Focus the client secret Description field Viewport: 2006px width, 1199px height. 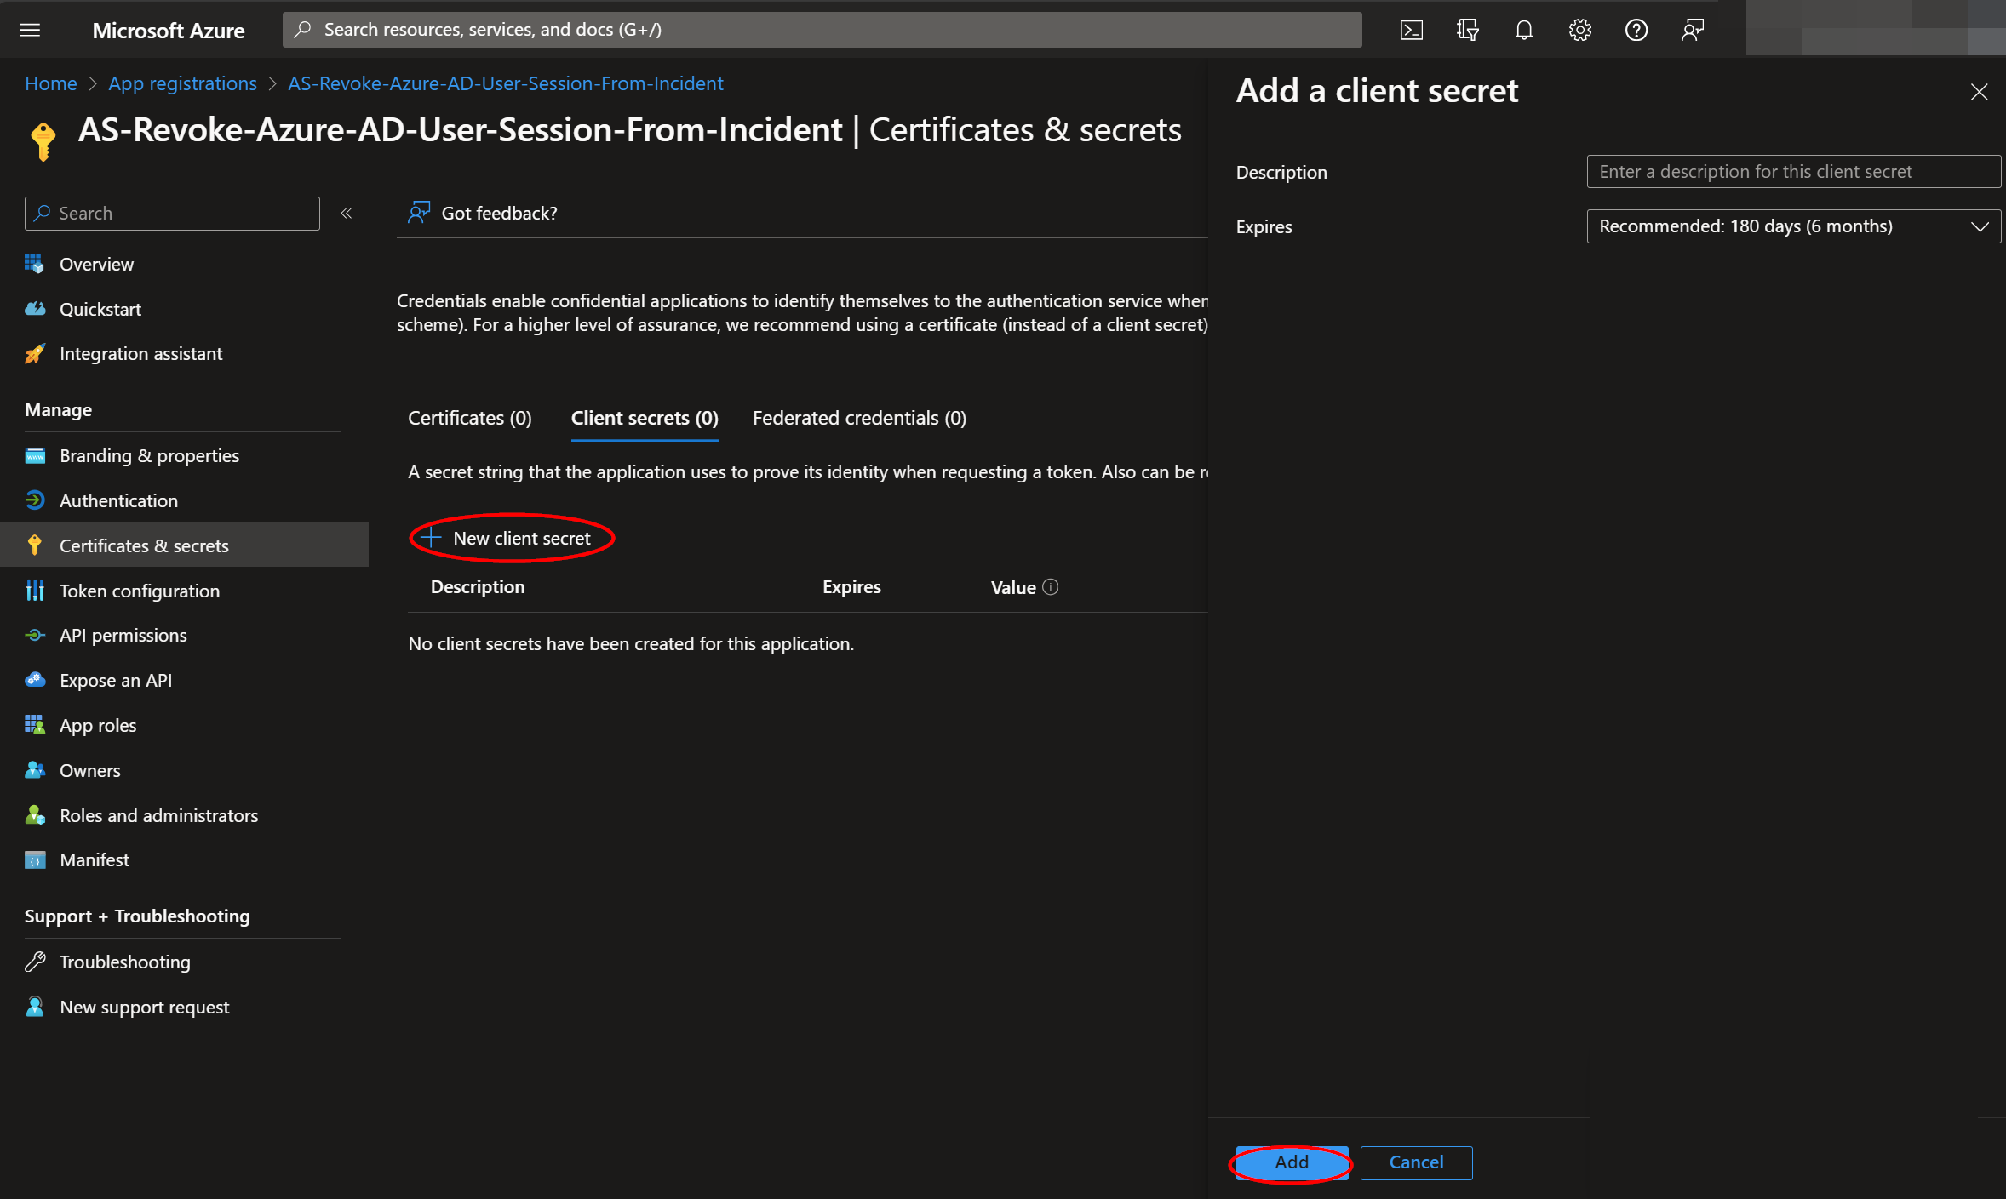pos(1793,172)
